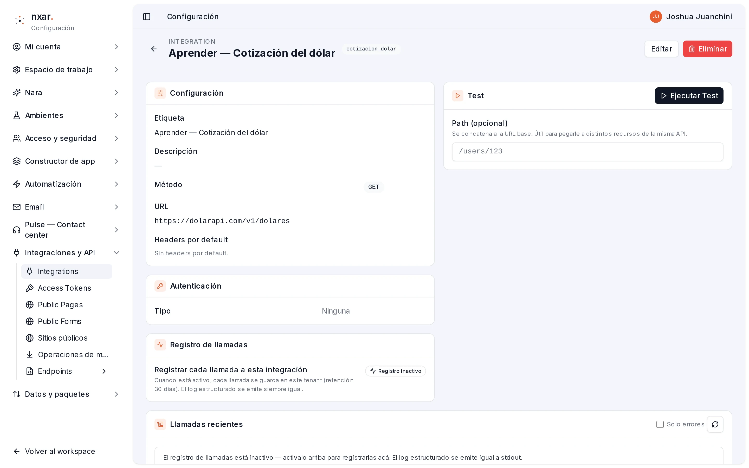Click Volver al workspace link
Viewport: 749px width, 468px height.
pos(54,452)
